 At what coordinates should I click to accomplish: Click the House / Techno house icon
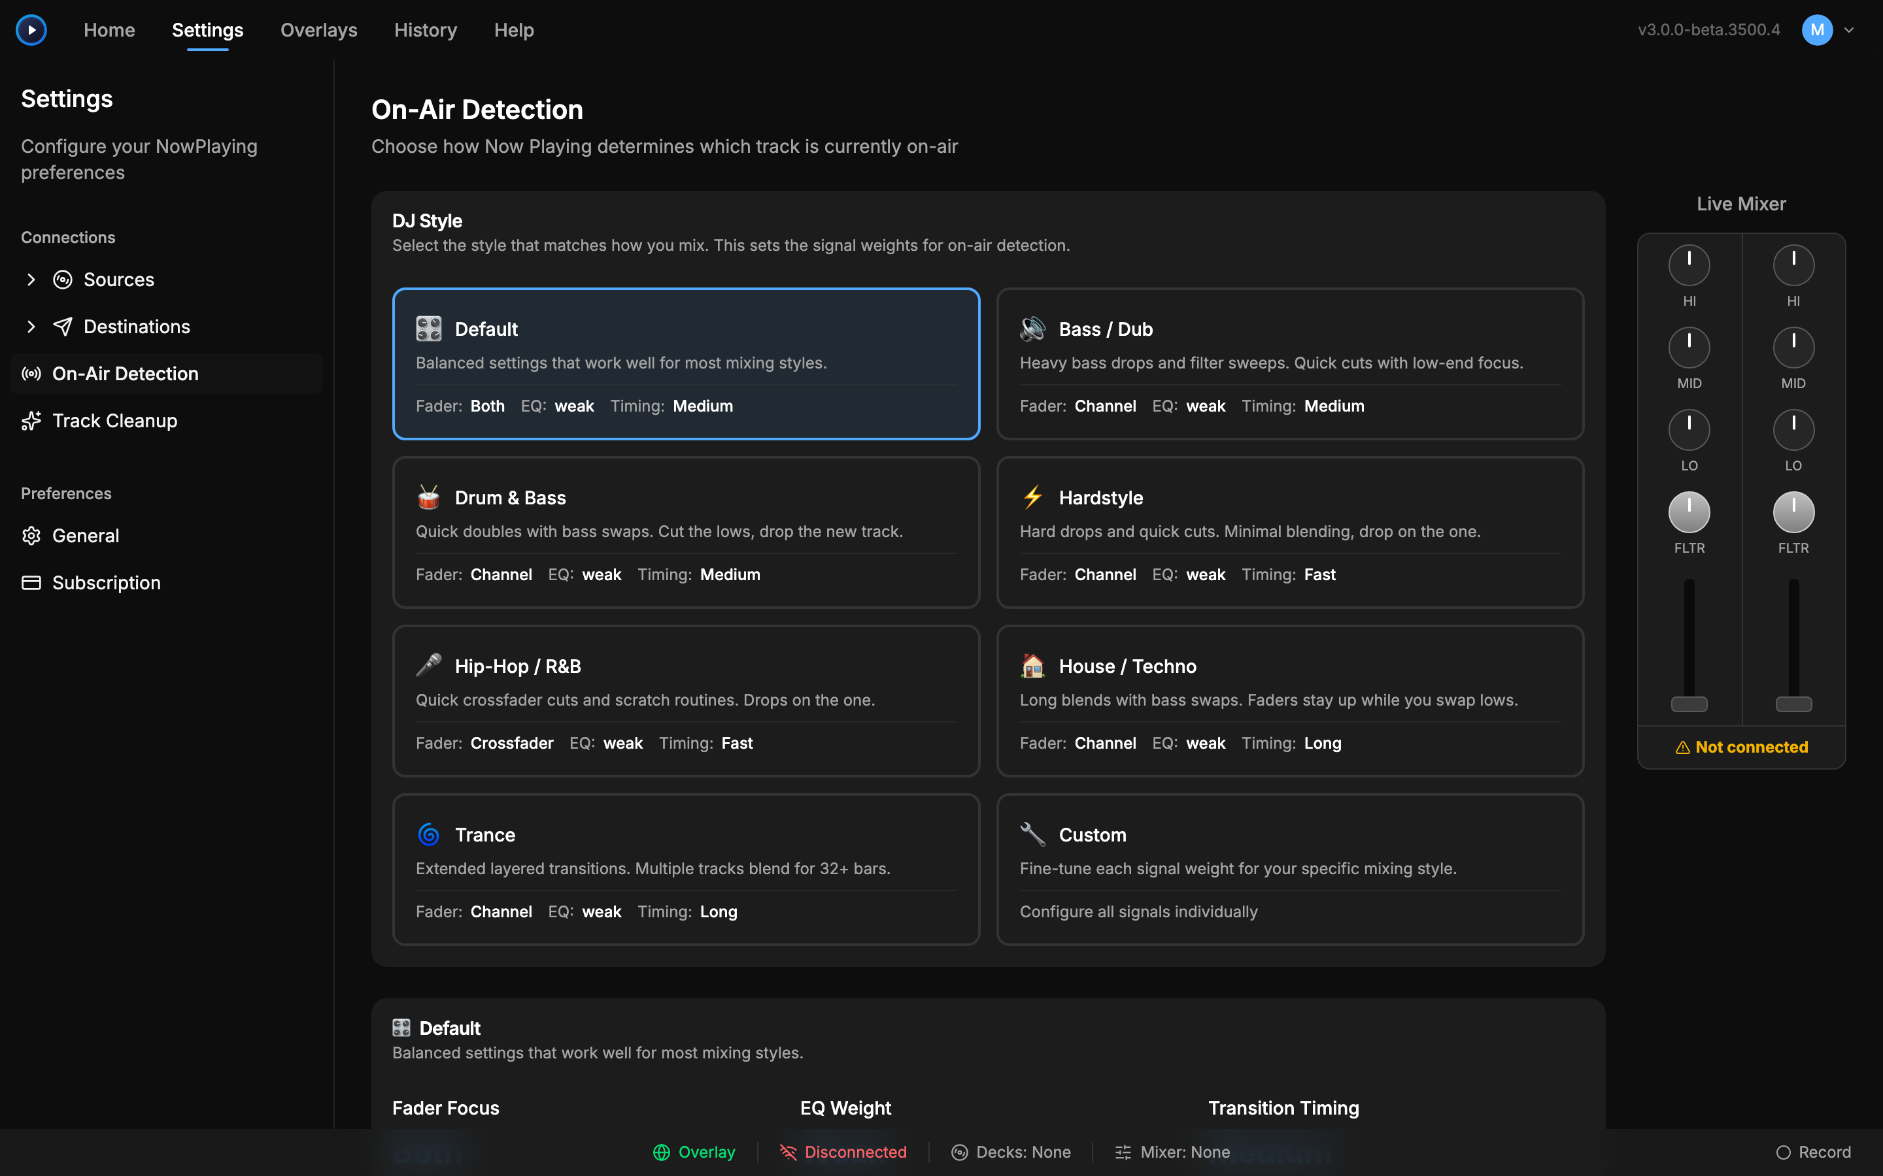pyautogui.click(x=1032, y=666)
